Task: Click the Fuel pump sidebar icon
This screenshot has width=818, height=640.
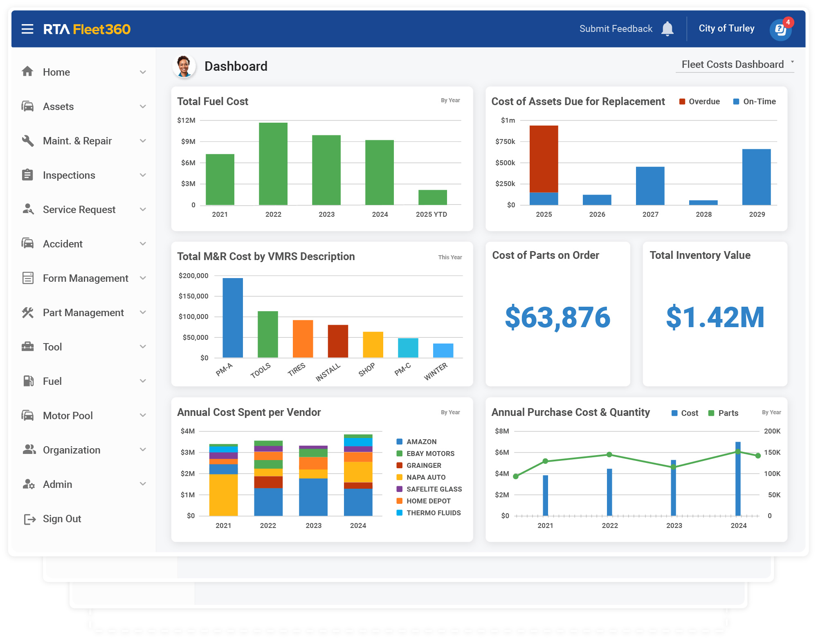Action: pos(28,381)
